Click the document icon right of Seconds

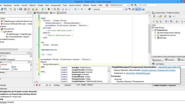tap(126, 9)
